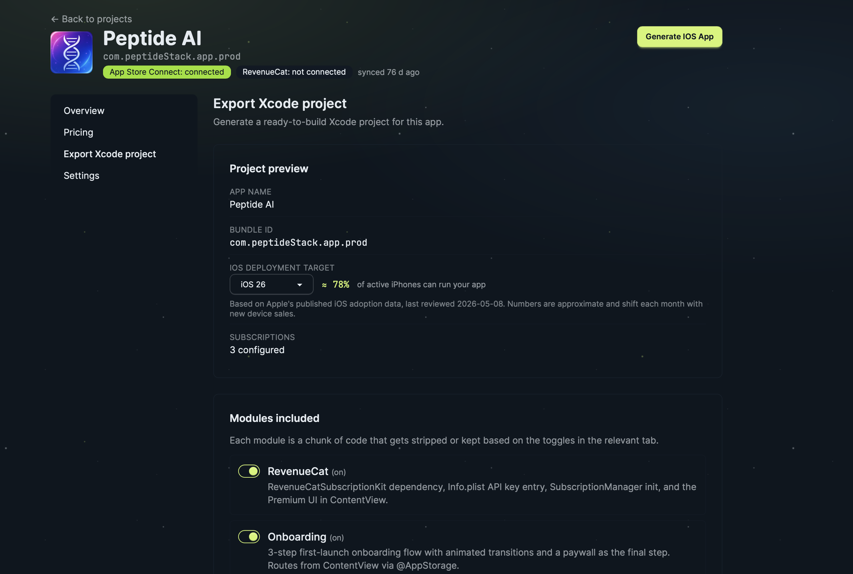Image resolution: width=853 pixels, height=574 pixels.
Task: Open the iOS 26 deployment target dropdown
Action: (x=271, y=284)
